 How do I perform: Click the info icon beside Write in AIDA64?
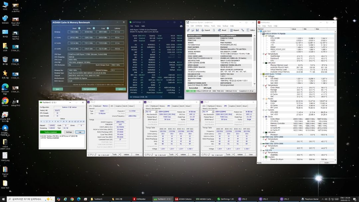pyautogui.click(x=94, y=28)
